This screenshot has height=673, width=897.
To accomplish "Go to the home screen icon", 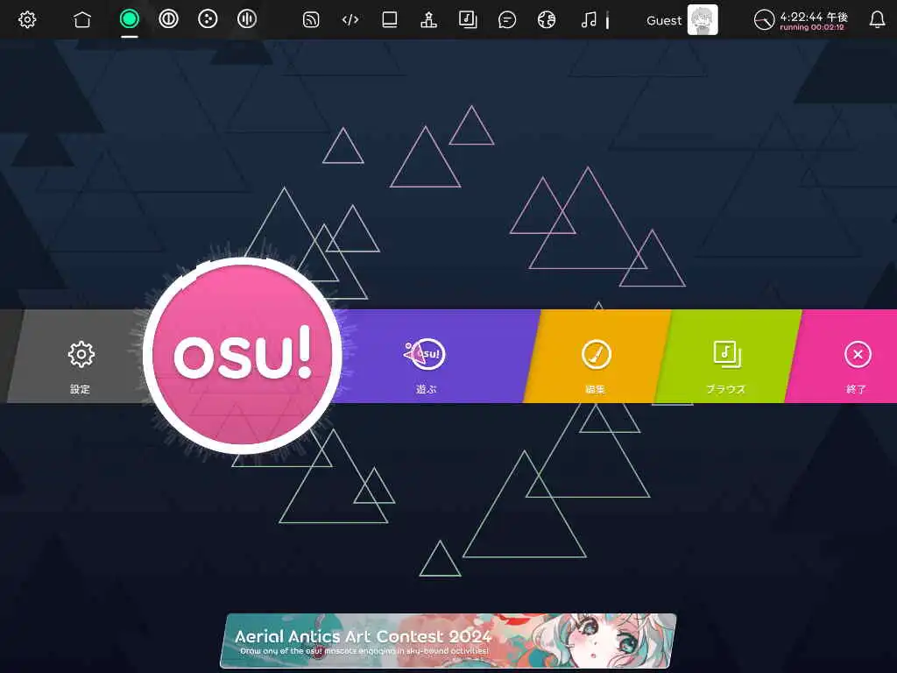I will [x=82, y=19].
